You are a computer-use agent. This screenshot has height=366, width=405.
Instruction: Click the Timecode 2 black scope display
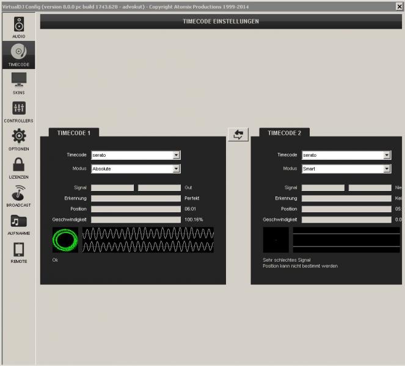pyautogui.click(x=275, y=240)
